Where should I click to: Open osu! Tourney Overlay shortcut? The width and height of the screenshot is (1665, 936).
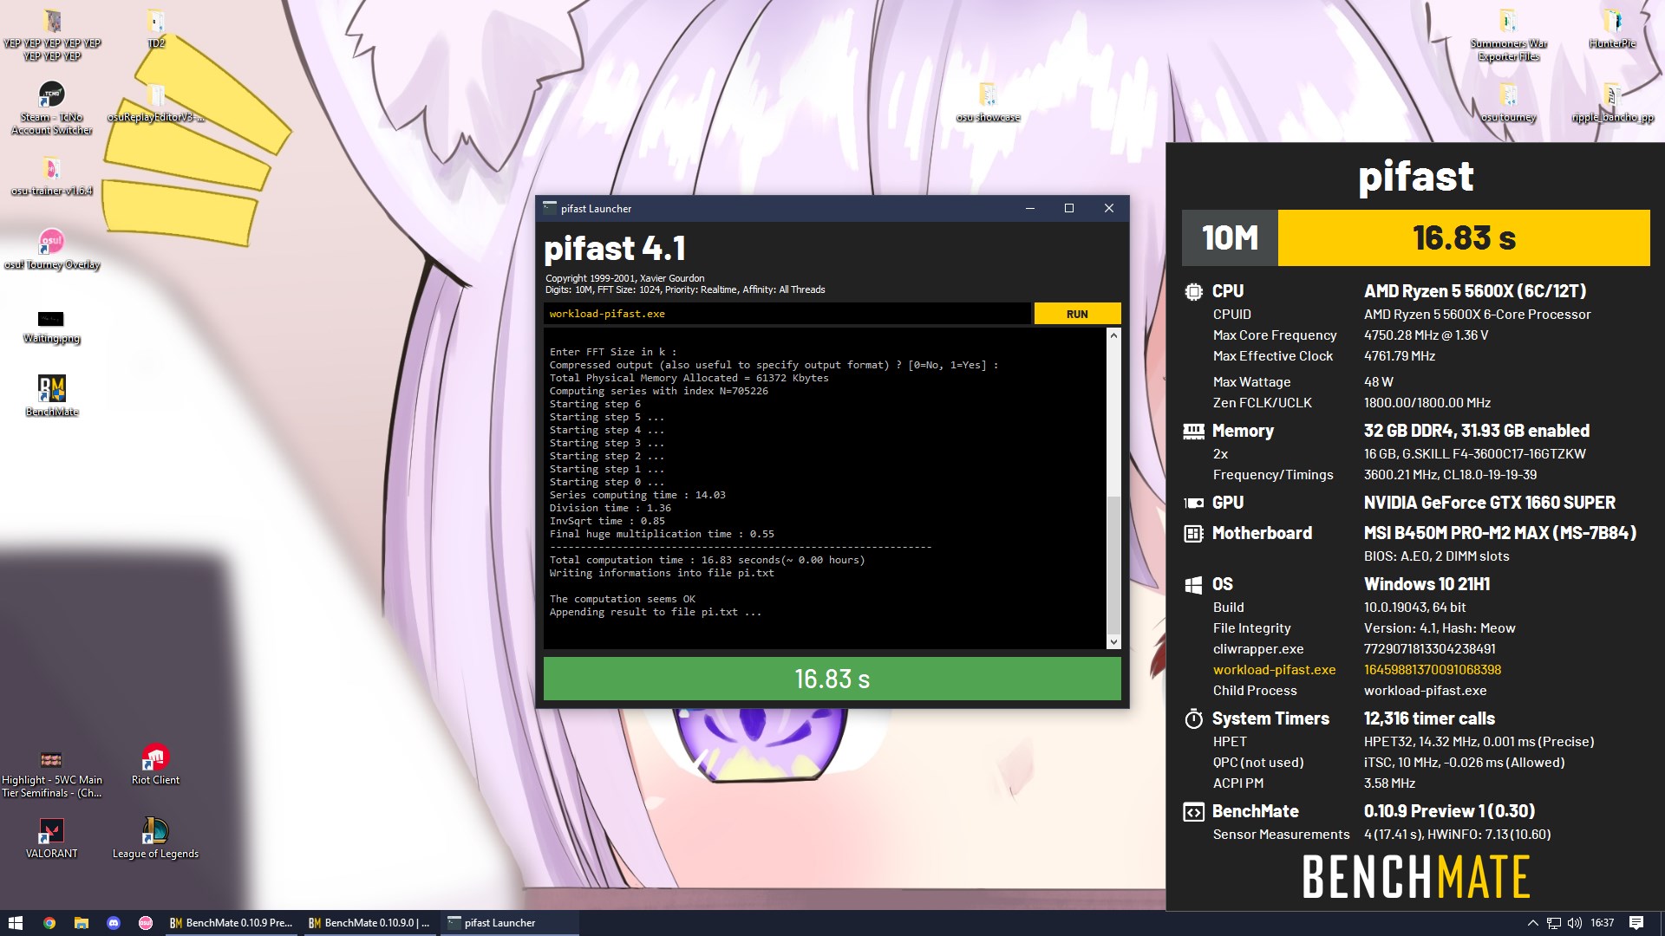click(x=52, y=250)
